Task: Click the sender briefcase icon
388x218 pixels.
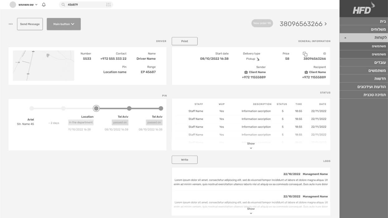Action: (x=246, y=72)
